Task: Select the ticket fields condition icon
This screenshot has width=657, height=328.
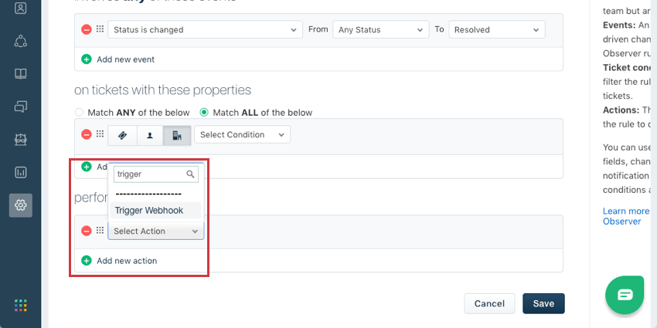Action: pyautogui.click(x=122, y=135)
